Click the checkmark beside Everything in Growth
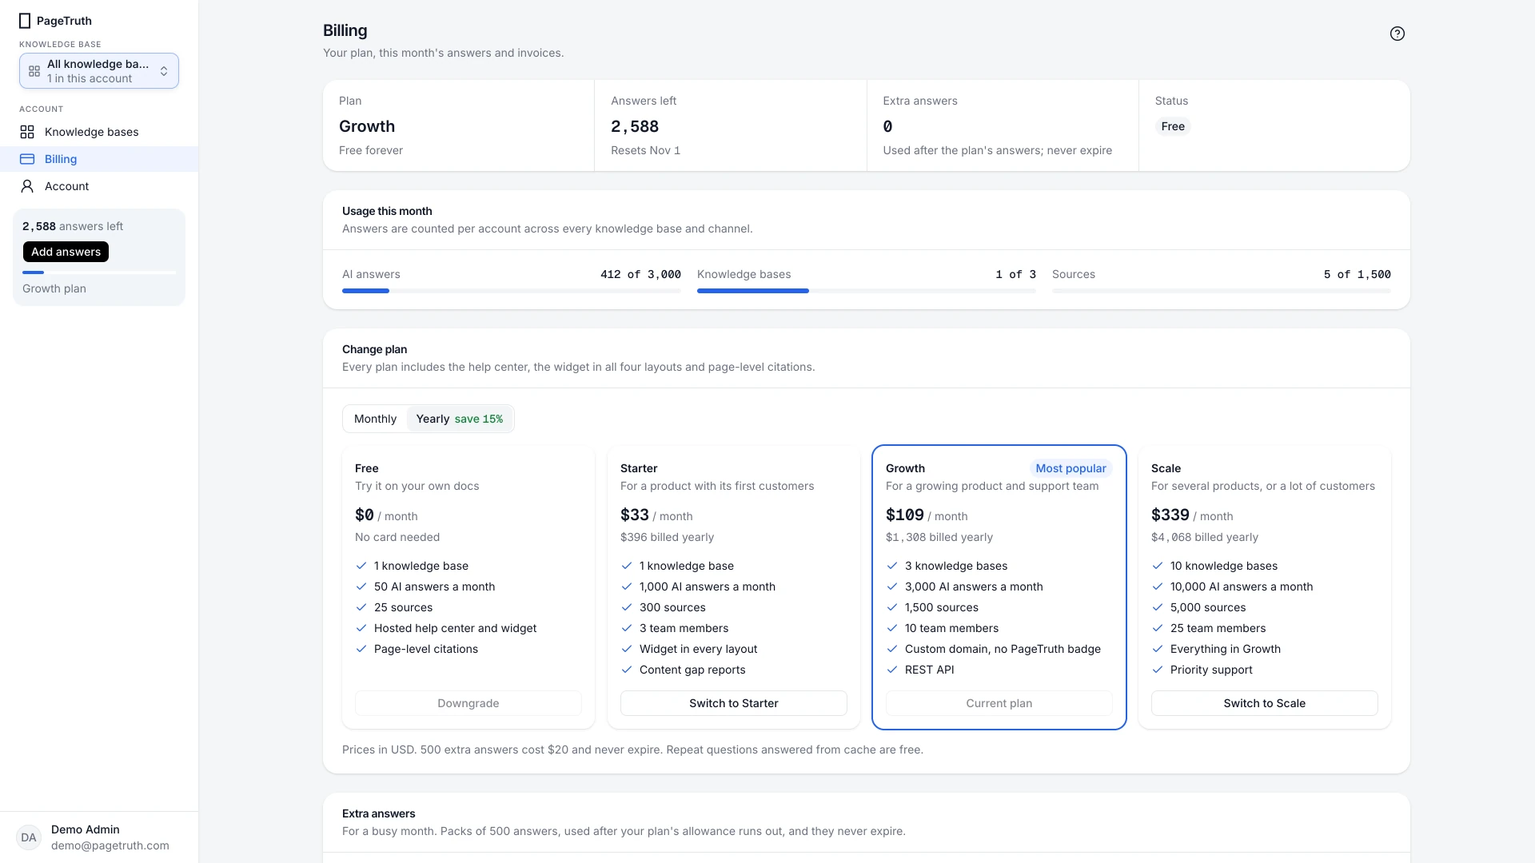This screenshot has width=1535, height=863. 1158,649
